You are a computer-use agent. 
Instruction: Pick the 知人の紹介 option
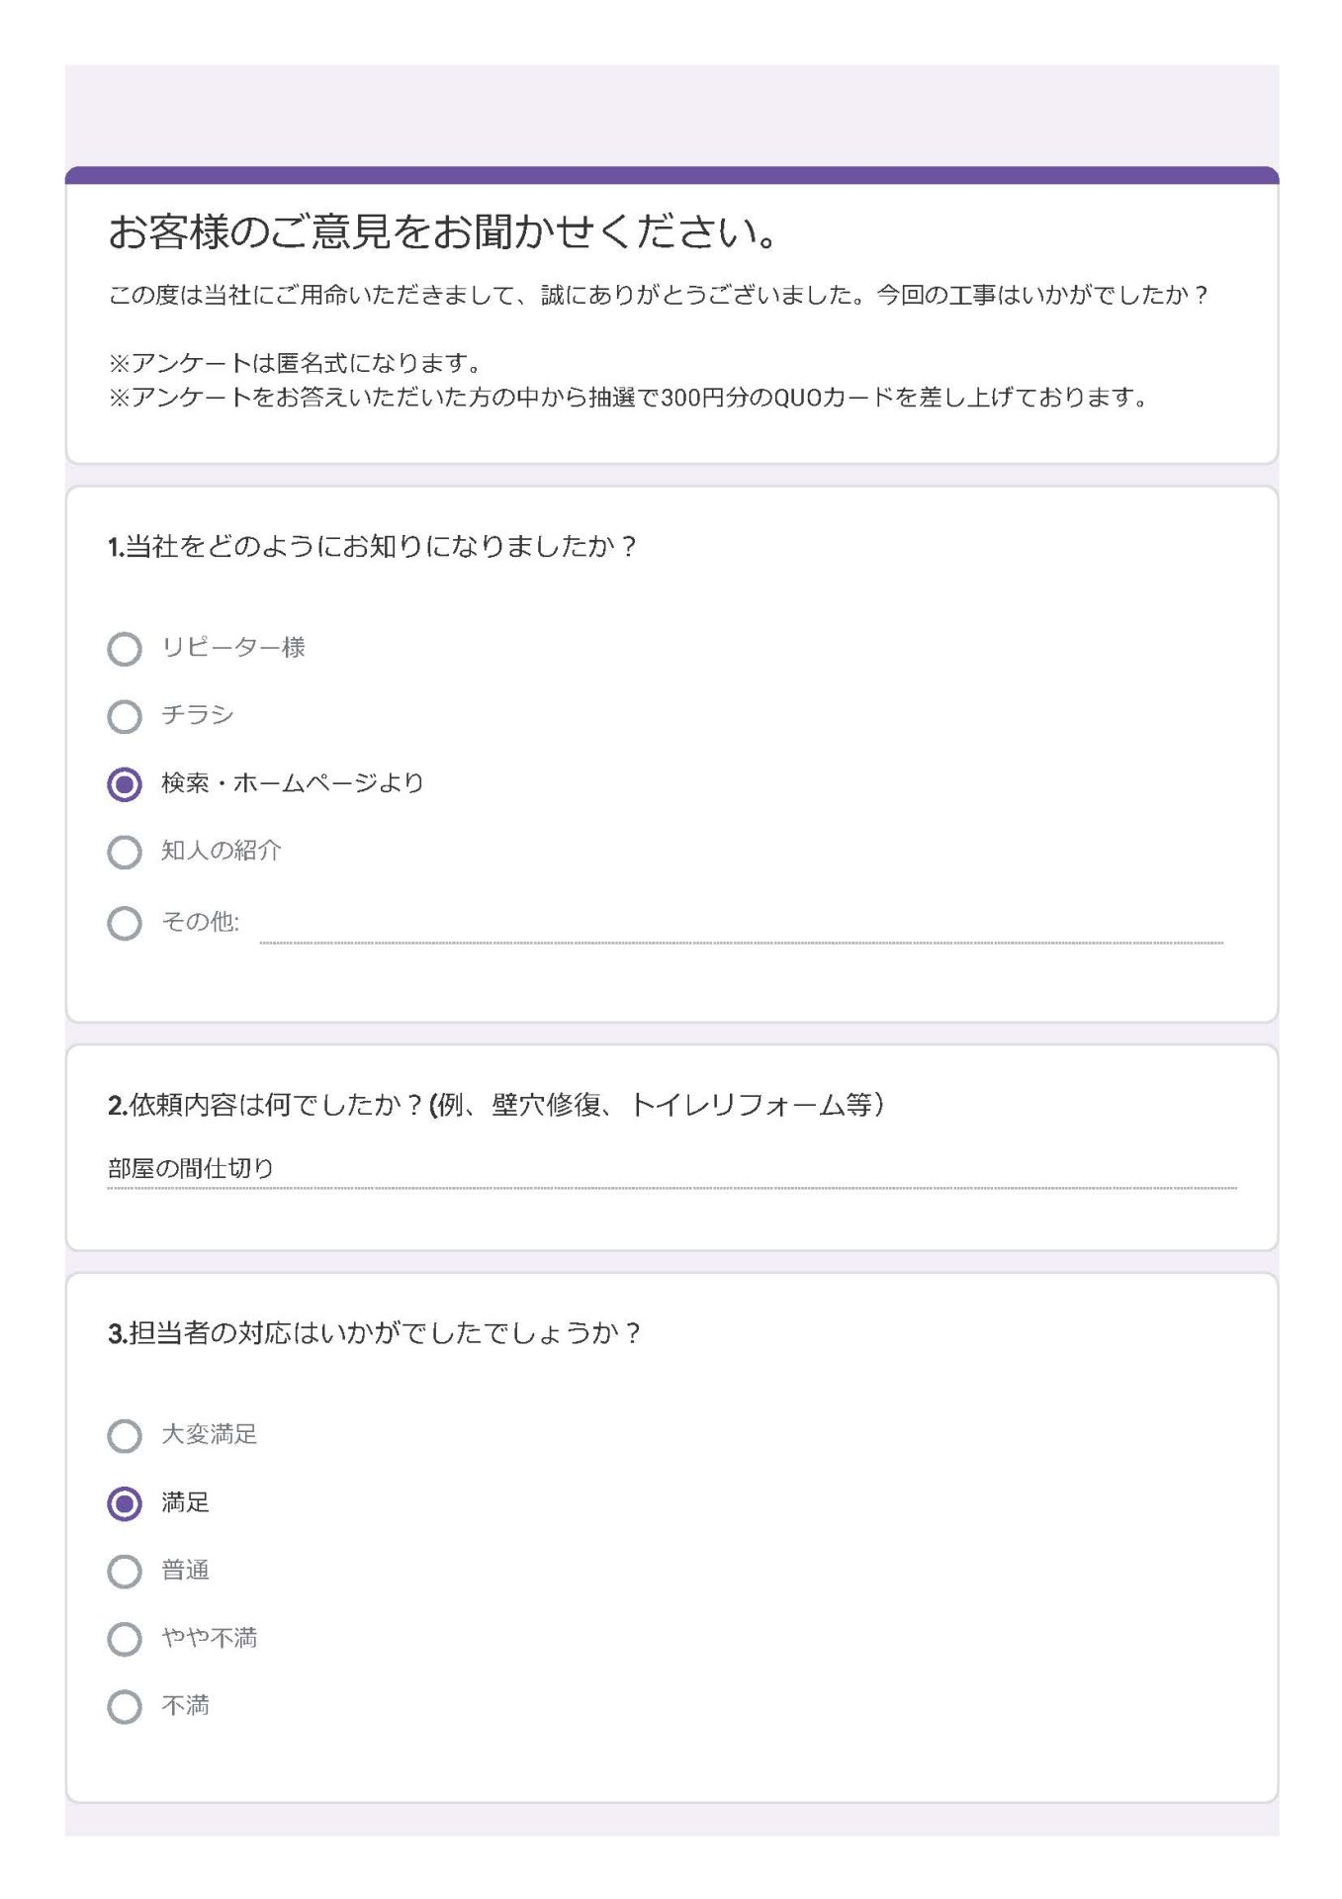click(x=125, y=852)
